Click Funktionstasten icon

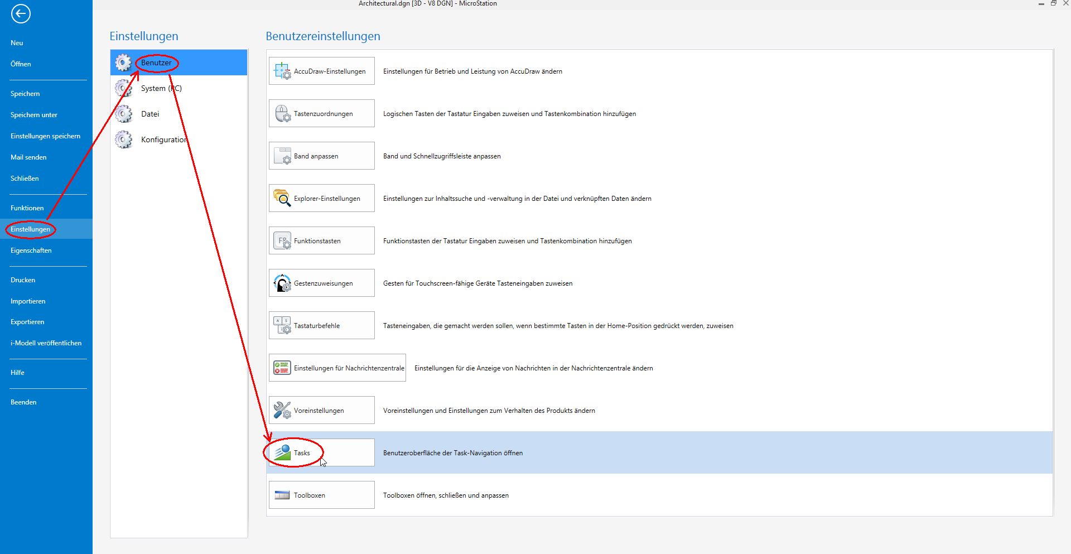pyautogui.click(x=282, y=240)
